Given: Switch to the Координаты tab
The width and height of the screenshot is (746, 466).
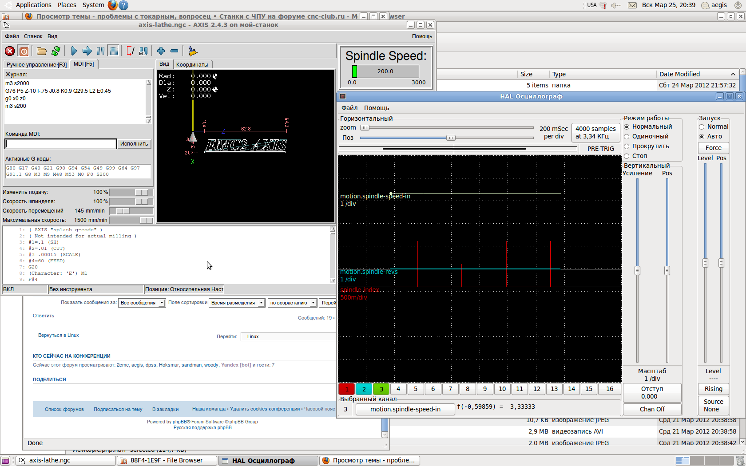Looking at the screenshot, I should point(192,65).
